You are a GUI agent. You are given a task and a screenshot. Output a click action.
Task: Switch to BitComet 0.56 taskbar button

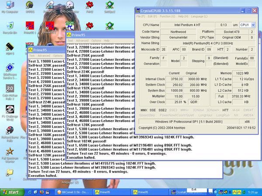click(x=74, y=192)
